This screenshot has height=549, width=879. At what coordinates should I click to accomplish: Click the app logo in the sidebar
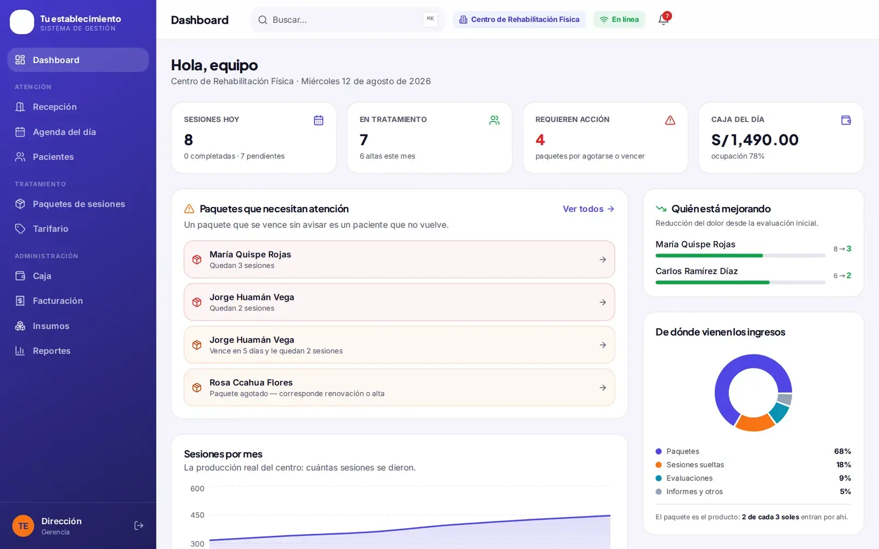(22, 22)
